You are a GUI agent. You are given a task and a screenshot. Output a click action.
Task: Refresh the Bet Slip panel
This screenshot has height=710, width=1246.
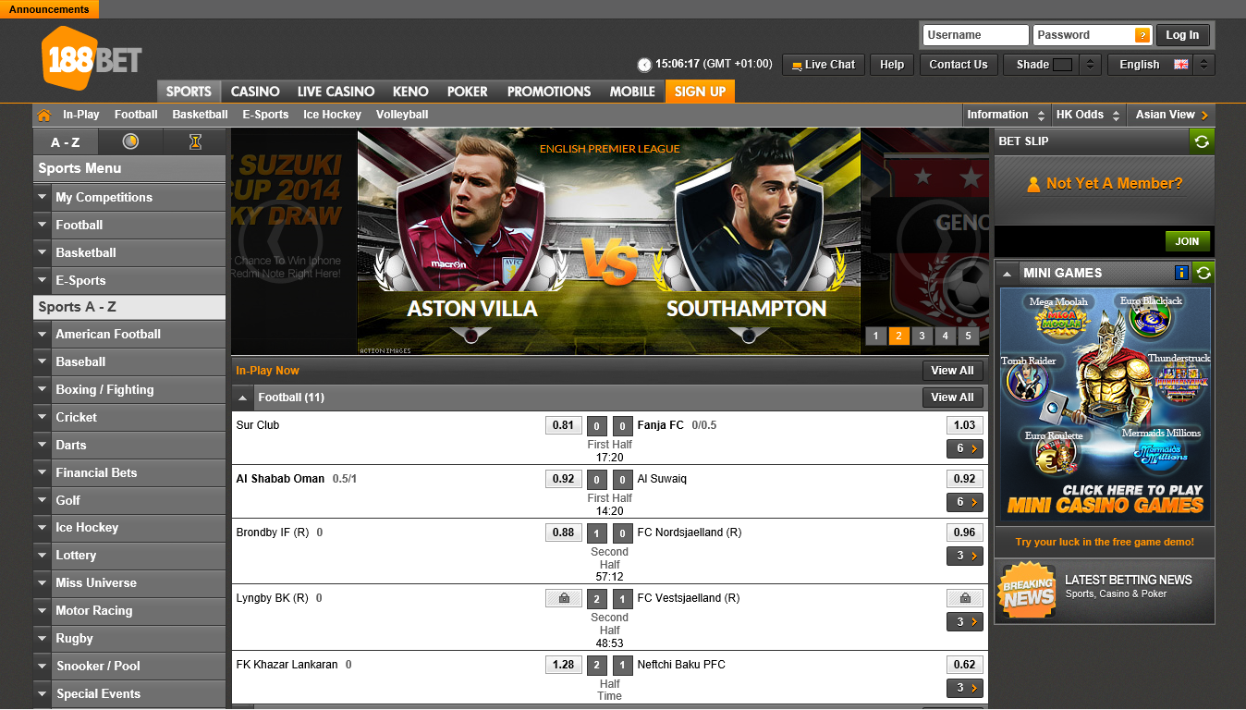(x=1202, y=141)
